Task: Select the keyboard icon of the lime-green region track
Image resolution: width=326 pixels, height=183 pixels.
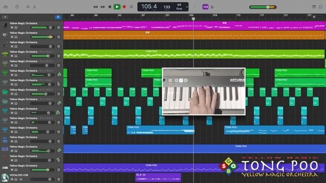Action: tap(5, 54)
